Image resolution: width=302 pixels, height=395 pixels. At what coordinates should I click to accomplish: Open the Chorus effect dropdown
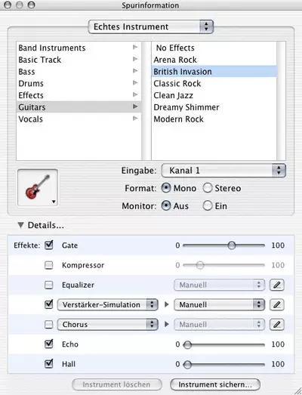pos(107,325)
